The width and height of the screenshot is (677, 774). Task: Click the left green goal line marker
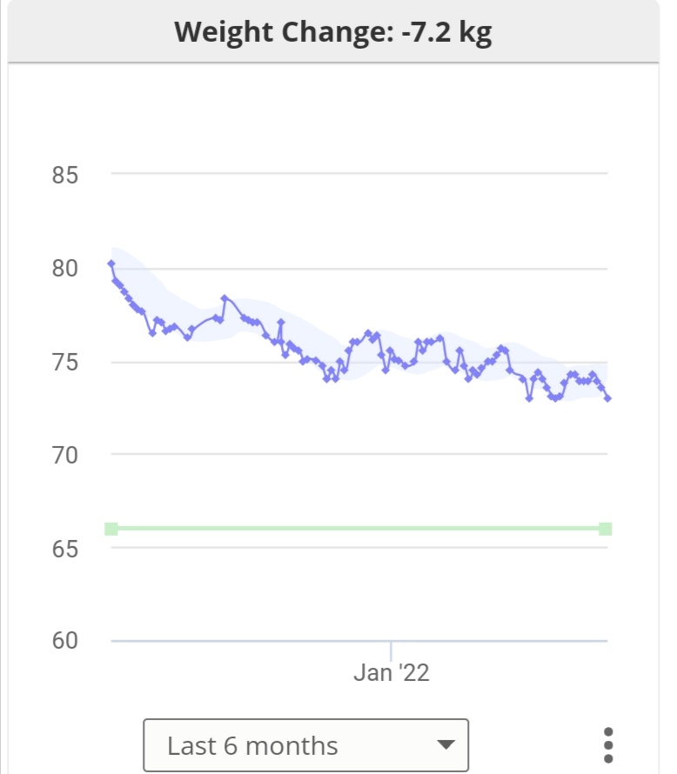pos(111,529)
